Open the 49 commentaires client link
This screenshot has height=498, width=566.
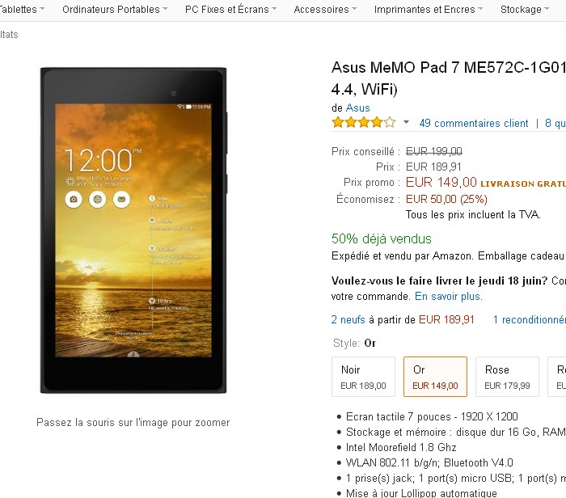click(474, 124)
